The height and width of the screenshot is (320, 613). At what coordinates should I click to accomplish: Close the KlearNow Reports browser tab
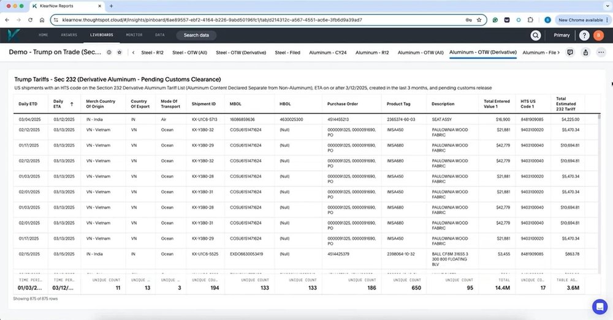(x=100, y=6)
